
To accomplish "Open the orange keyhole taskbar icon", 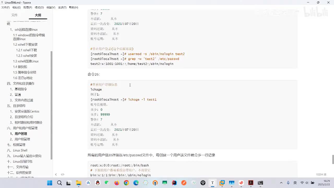I will pos(155,183).
